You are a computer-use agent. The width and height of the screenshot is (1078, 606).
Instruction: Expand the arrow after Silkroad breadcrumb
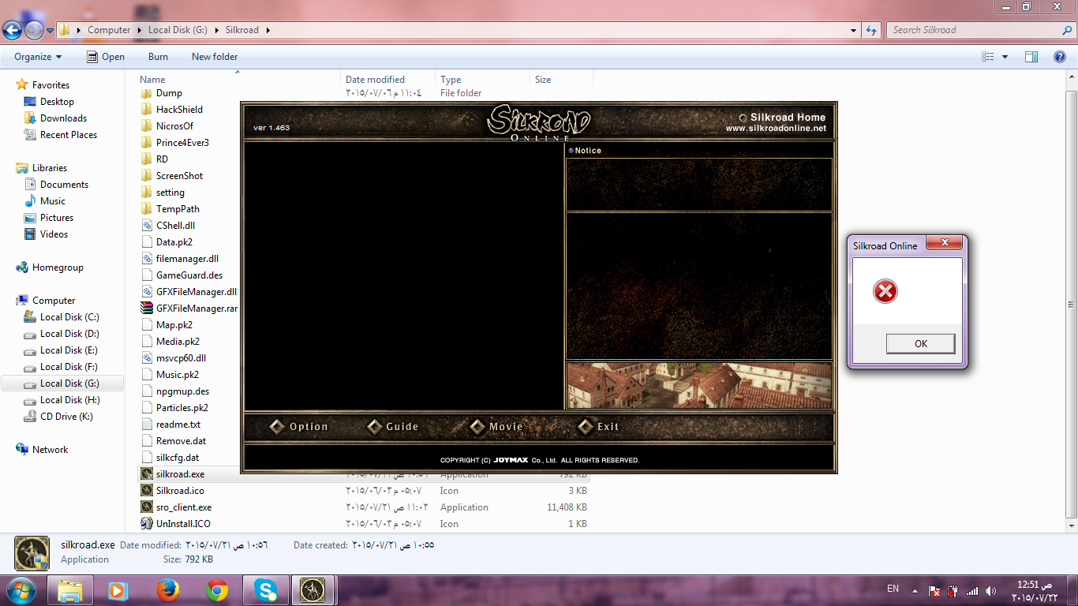tap(268, 30)
